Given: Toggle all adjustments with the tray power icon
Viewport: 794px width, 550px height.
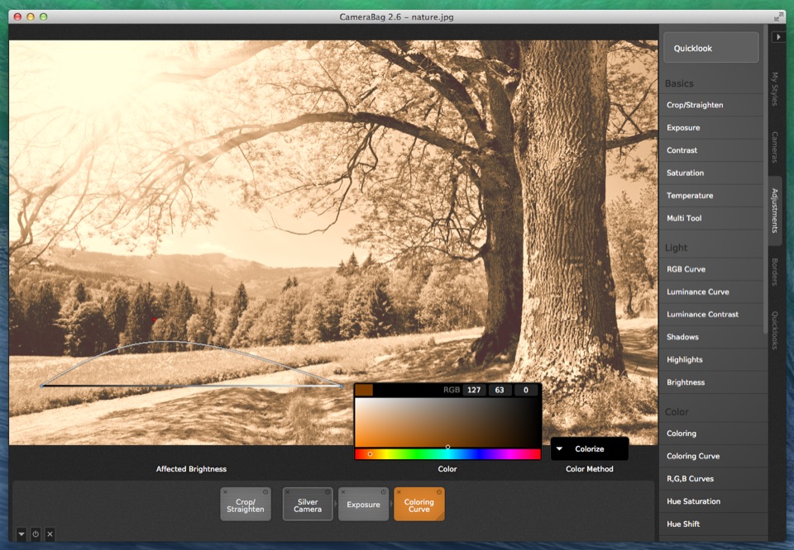Looking at the screenshot, I should click(36, 533).
